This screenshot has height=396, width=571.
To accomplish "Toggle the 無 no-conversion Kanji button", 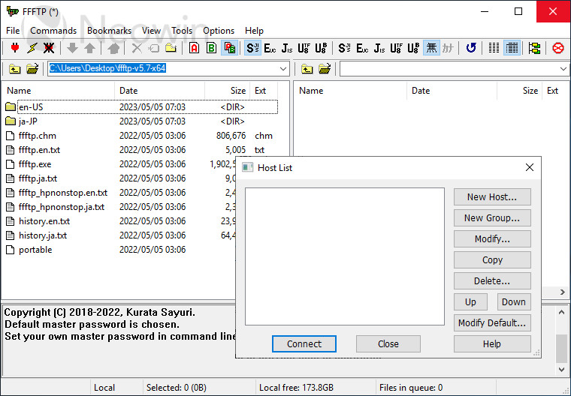I will [x=431, y=48].
